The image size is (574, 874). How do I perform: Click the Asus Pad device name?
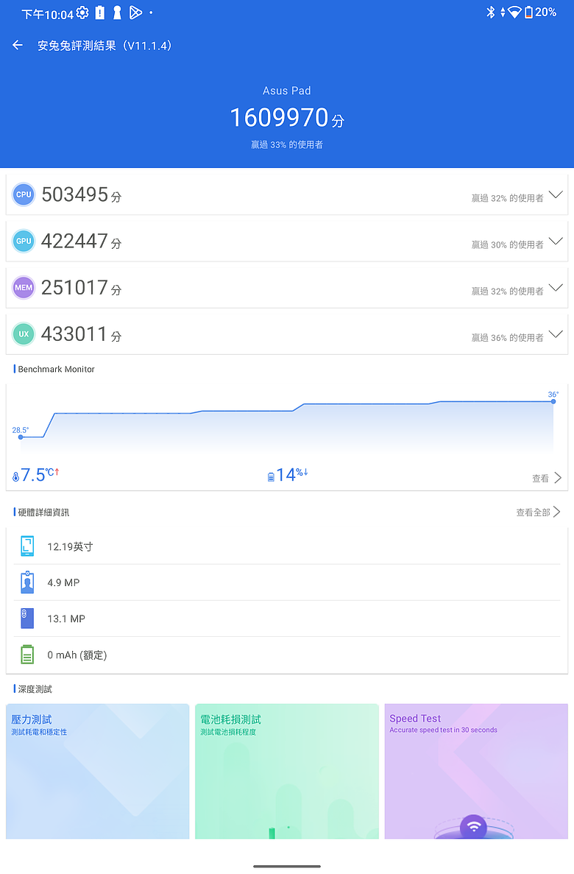[287, 91]
